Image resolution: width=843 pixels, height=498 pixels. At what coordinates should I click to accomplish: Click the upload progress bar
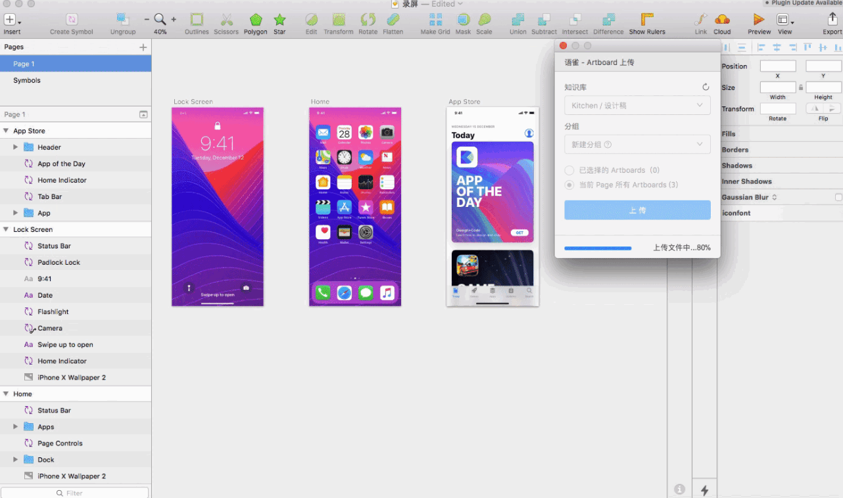point(598,248)
